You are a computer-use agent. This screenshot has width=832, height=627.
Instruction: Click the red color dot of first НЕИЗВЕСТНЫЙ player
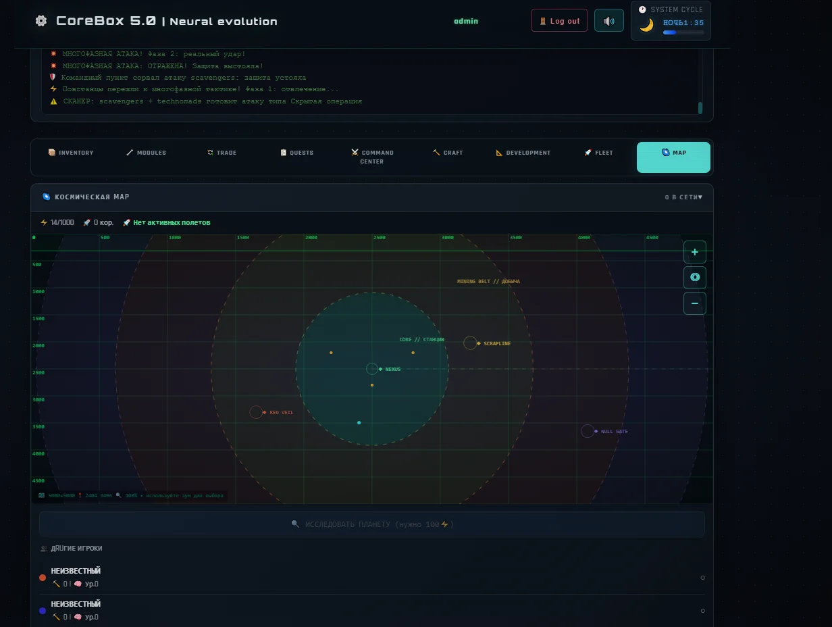(x=43, y=578)
